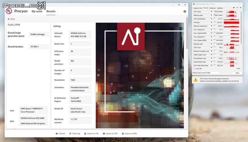Click the GPU-Z Reset button
Image resolution: width=248 pixels, height=142 pixels.
pos(238,68)
